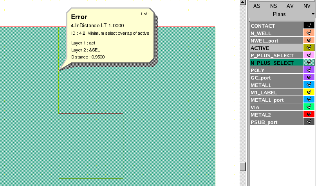Click the POLY layer purple swatch
Viewport: 316px width, 186px height.
point(309,70)
